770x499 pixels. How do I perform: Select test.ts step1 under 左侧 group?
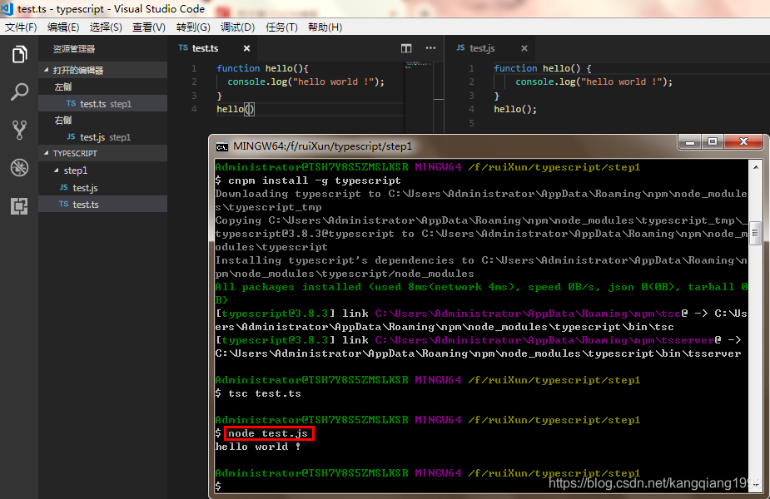(102, 103)
